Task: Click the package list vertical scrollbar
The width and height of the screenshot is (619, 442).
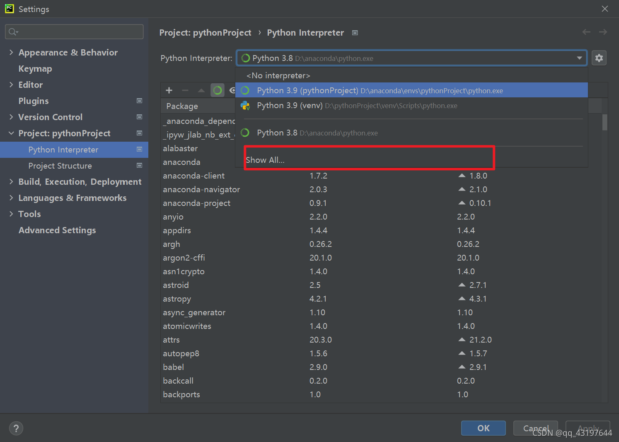Action: point(605,122)
